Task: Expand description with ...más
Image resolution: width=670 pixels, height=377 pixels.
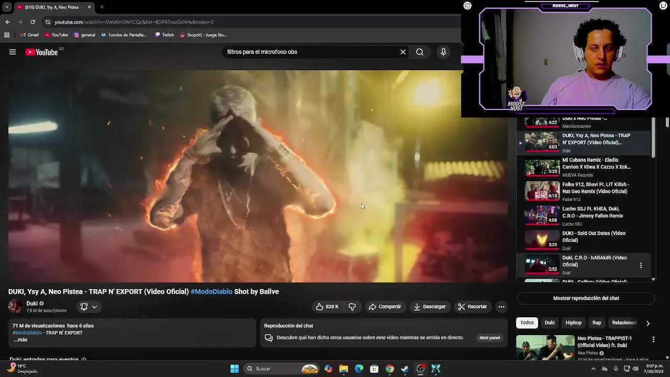Action: [20, 340]
